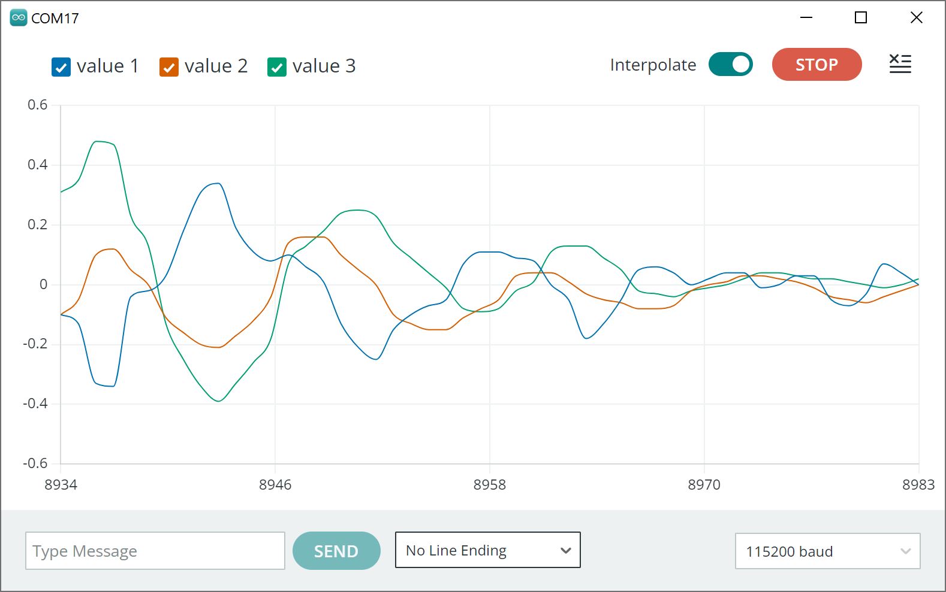Hide value 2 using its orange checkbox

[x=169, y=67]
